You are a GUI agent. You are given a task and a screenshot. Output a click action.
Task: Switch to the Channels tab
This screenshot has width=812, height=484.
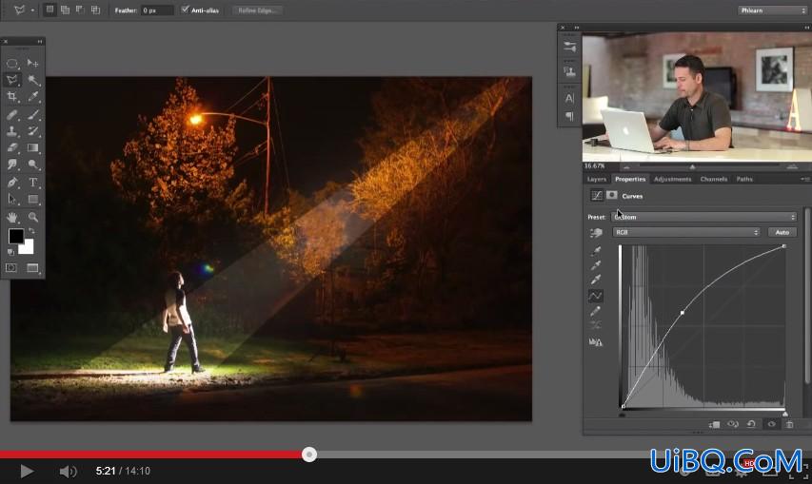tap(714, 179)
